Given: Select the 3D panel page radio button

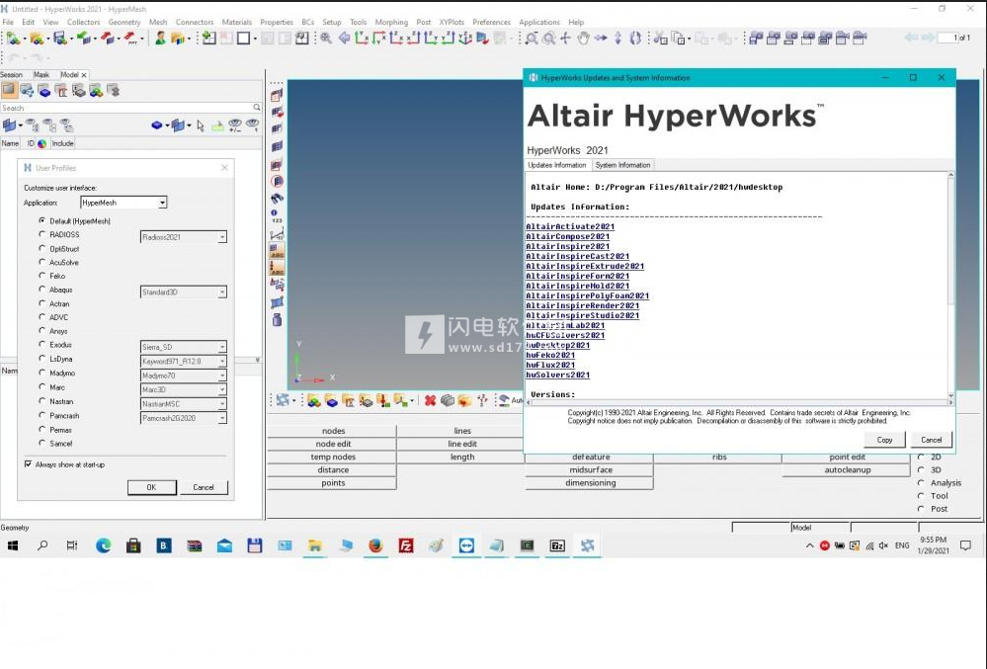Looking at the screenshot, I should (x=921, y=469).
